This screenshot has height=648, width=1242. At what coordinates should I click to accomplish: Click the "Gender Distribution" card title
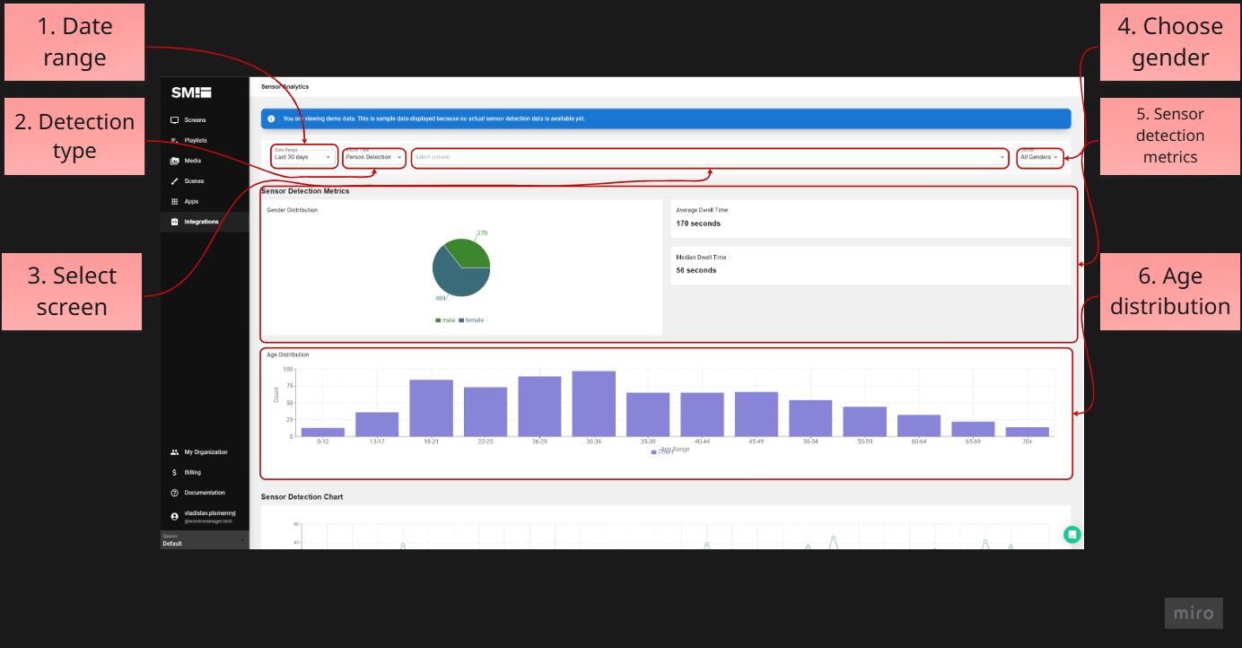tap(293, 210)
